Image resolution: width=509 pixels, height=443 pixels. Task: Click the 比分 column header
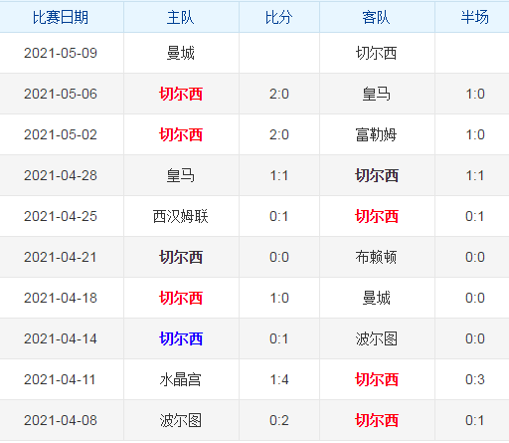coord(279,17)
